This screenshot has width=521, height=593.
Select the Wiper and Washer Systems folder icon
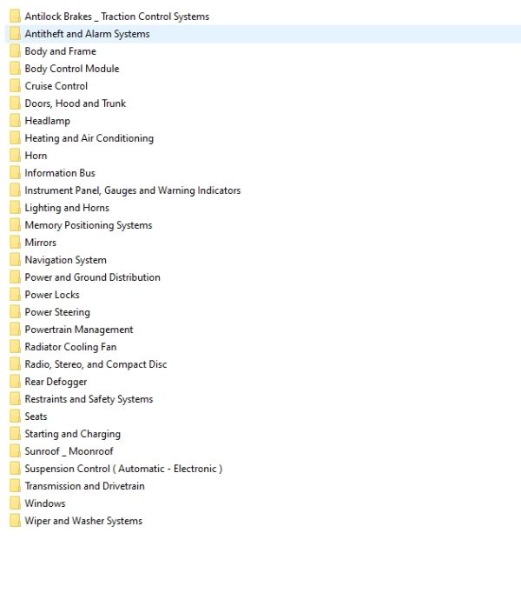[15, 521]
